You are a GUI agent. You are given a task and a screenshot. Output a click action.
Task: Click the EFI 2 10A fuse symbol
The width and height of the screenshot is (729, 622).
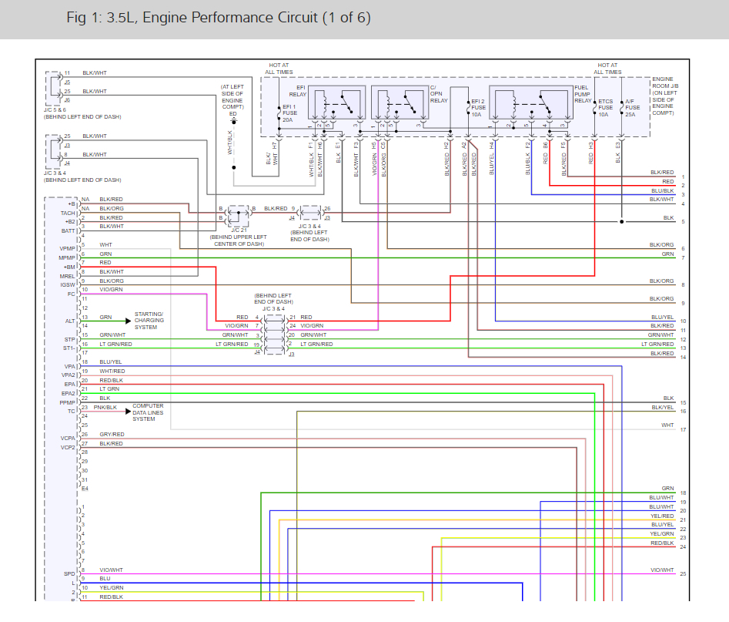coord(468,106)
